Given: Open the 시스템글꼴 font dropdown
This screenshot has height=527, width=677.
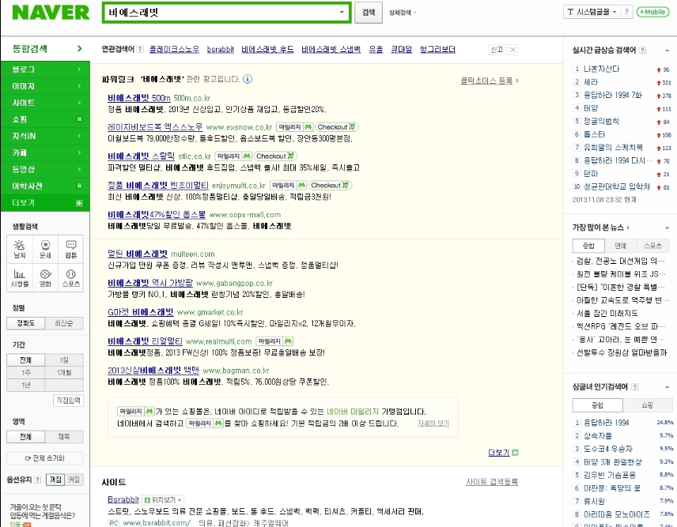Looking at the screenshot, I should coord(592,12).
